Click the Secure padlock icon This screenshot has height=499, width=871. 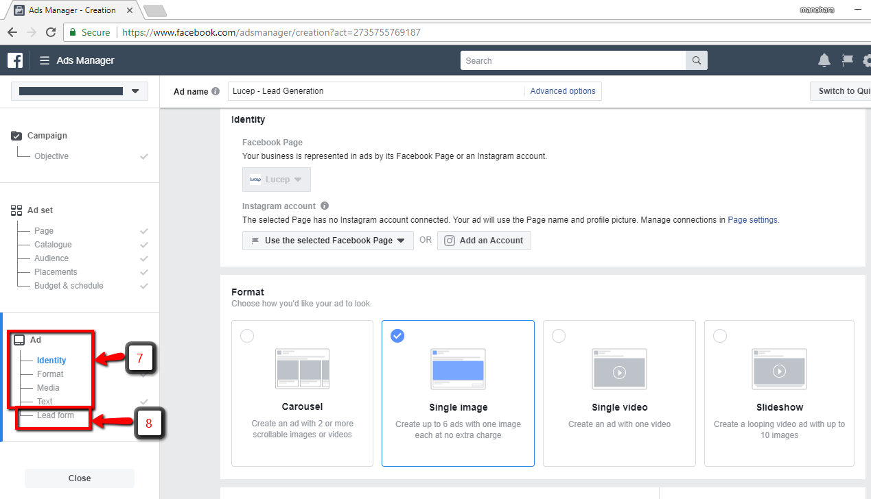(73, 32)
